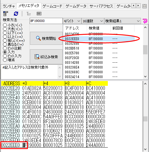Switch to the ゲームデータ tab
Image resolution: width=149 pixels, height=152 pixels.
(76, 6)
